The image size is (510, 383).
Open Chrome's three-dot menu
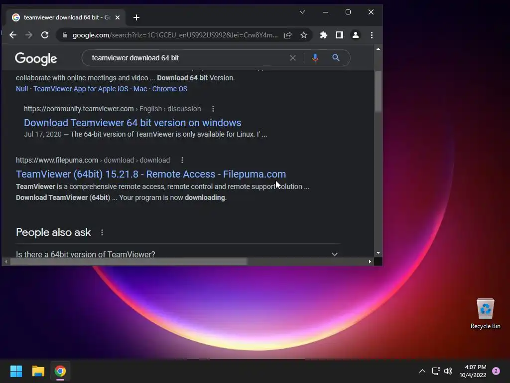click(372, 35)
